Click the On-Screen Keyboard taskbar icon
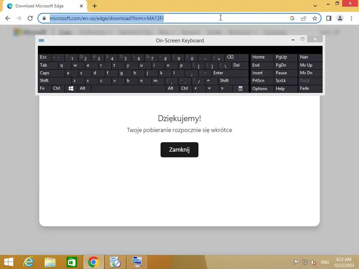The height and width of the screenshot is (269, 359). (137, 262)
